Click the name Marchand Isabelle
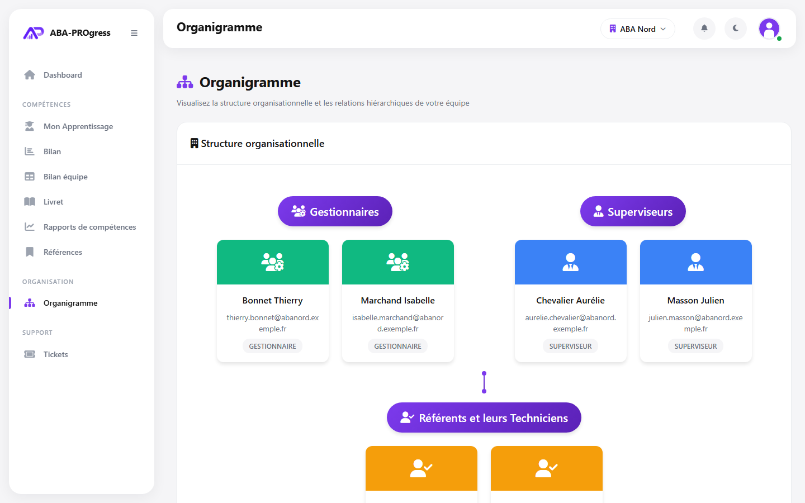This screenshot has height=503, width=805. tap(398, 301)
